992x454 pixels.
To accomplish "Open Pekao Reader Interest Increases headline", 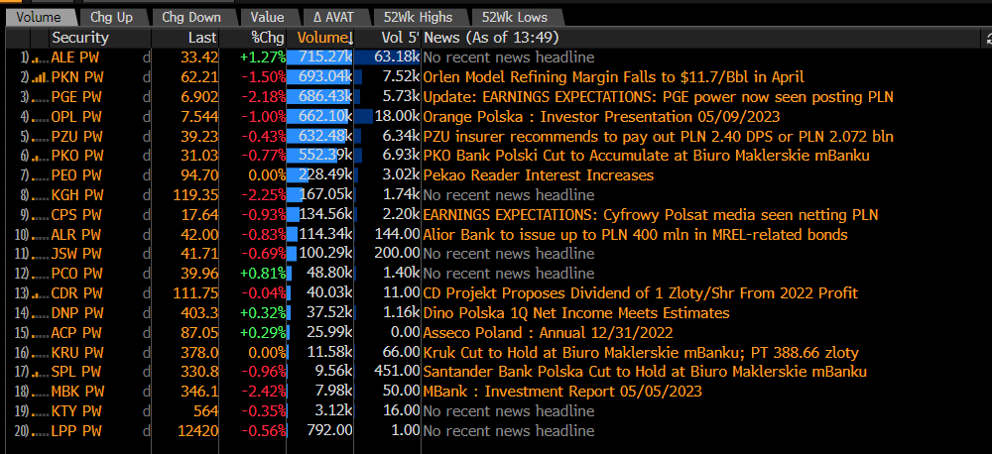I will (539, 175).
